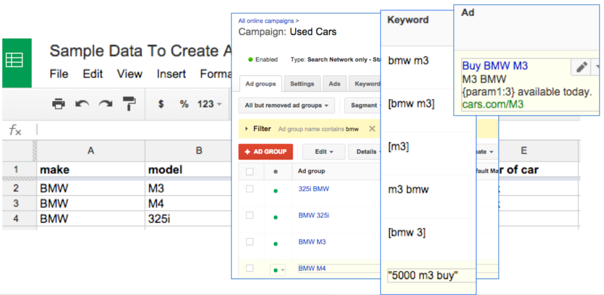Tick the checkbox for BMW M3 ad group
Image resolution: width=604 pixels, height=295 pixels.
[250, 242]
